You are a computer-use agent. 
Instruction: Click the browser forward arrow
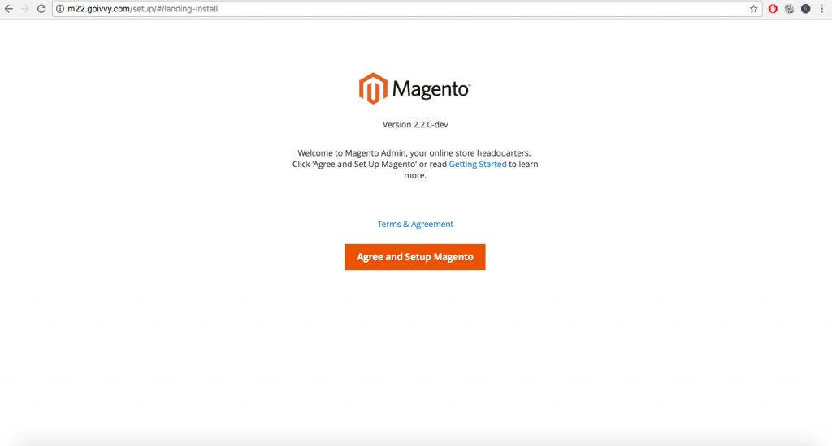pos(25,9)
